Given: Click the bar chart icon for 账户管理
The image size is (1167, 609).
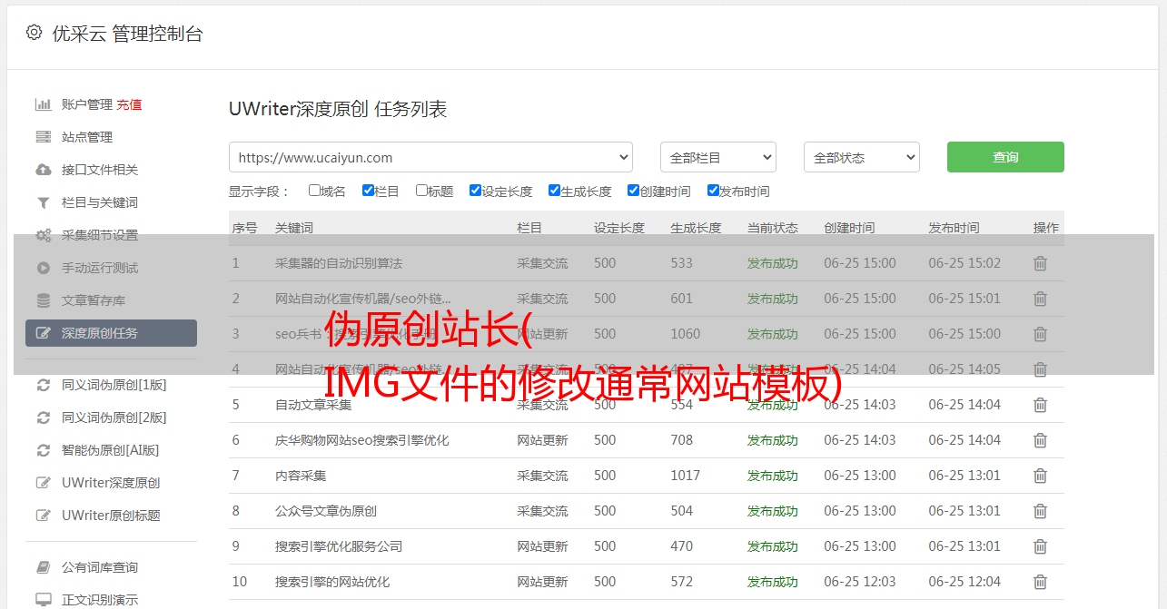Looking at the screenshot, I should [x=43, y=104].
